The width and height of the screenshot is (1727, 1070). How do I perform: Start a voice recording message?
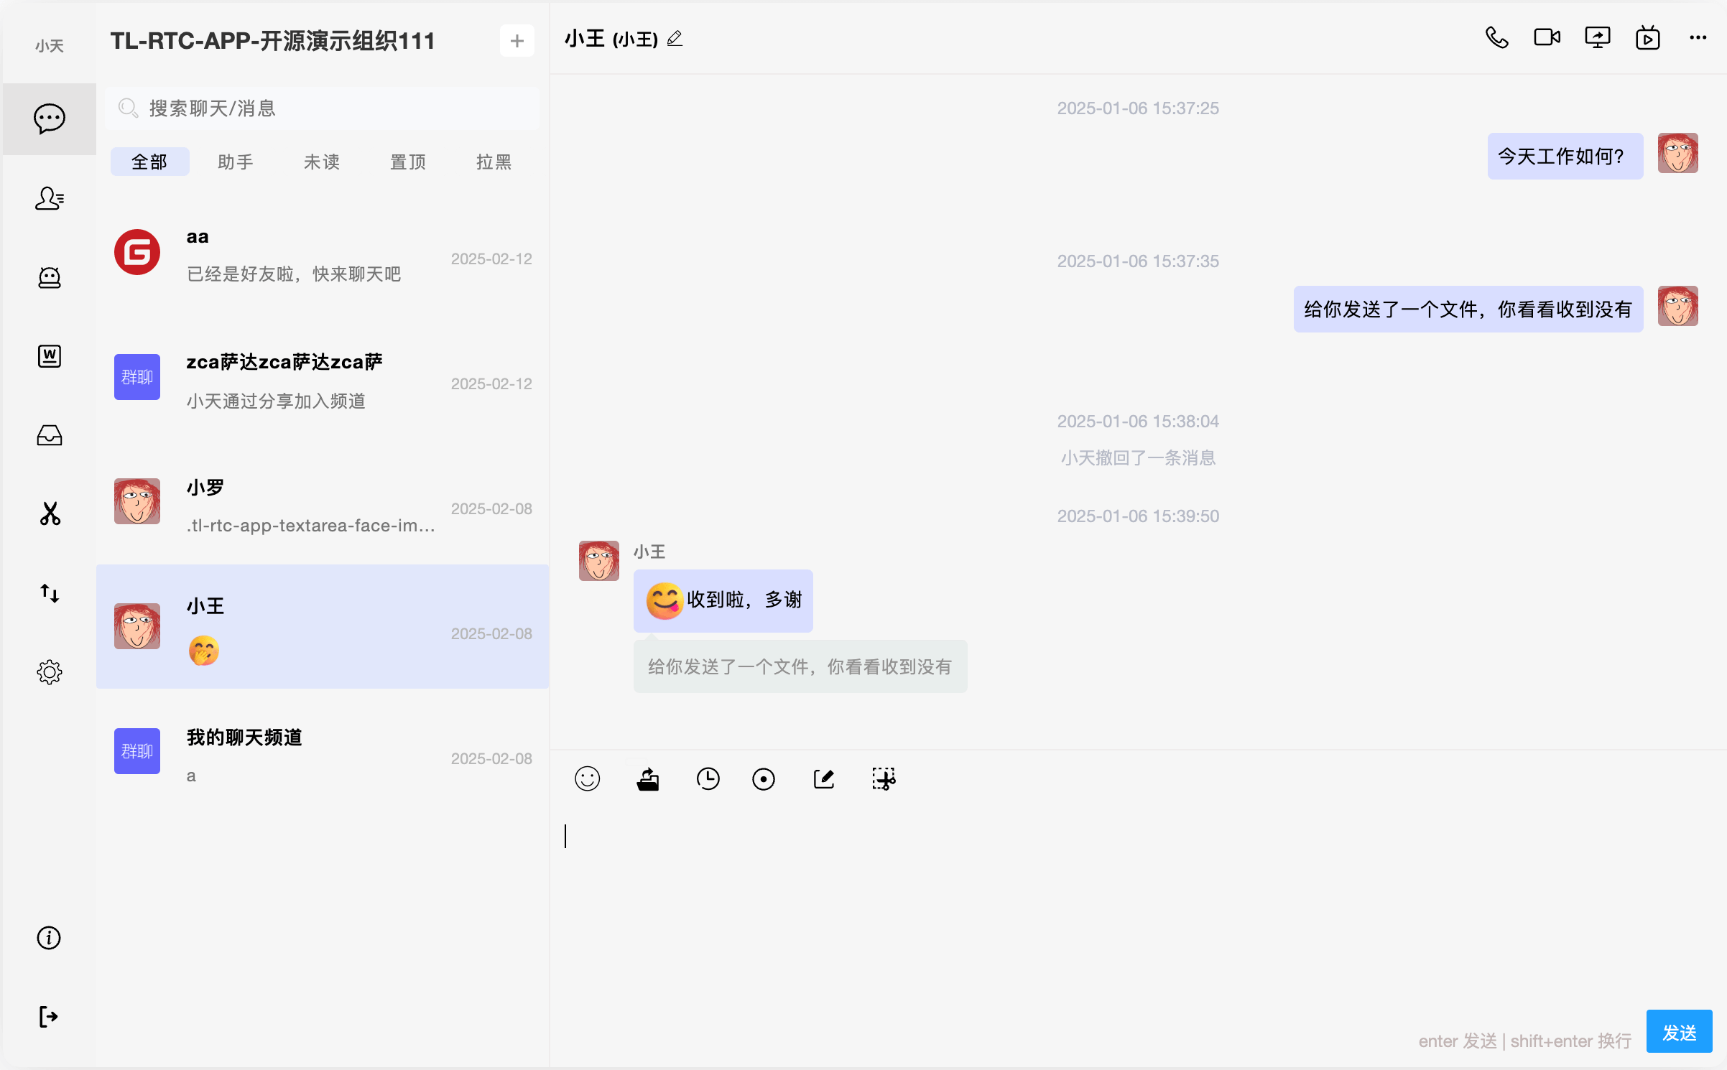point(764,779)
